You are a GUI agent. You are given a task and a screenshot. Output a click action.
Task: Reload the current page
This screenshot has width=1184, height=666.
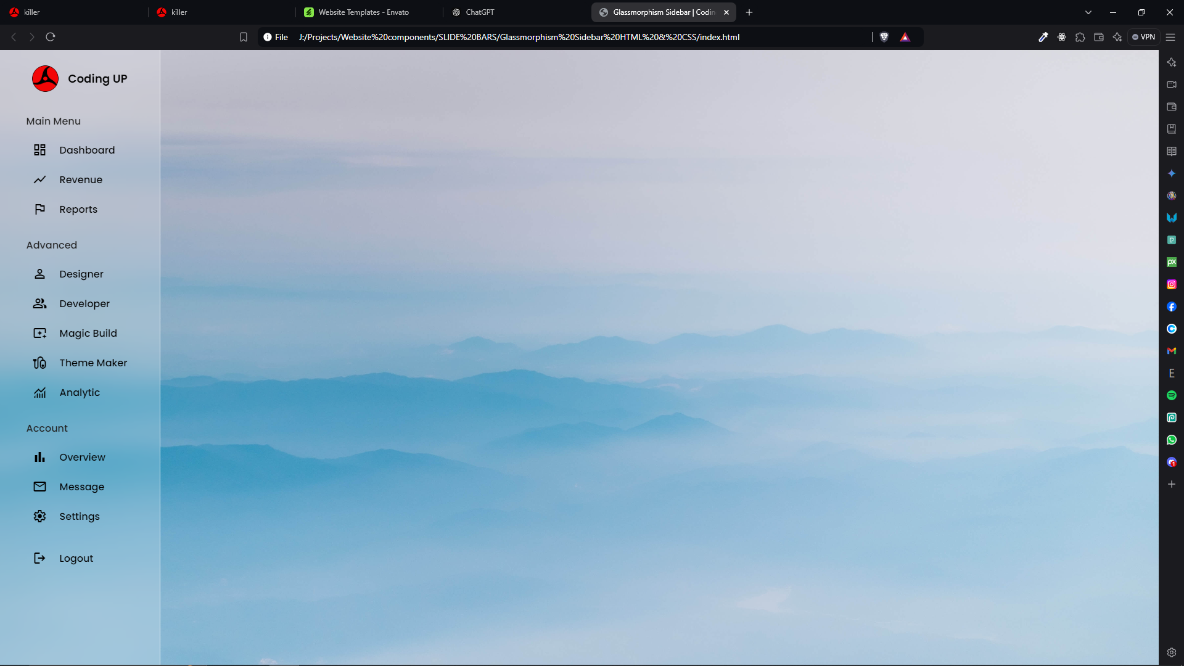click(x=51, y=37)
